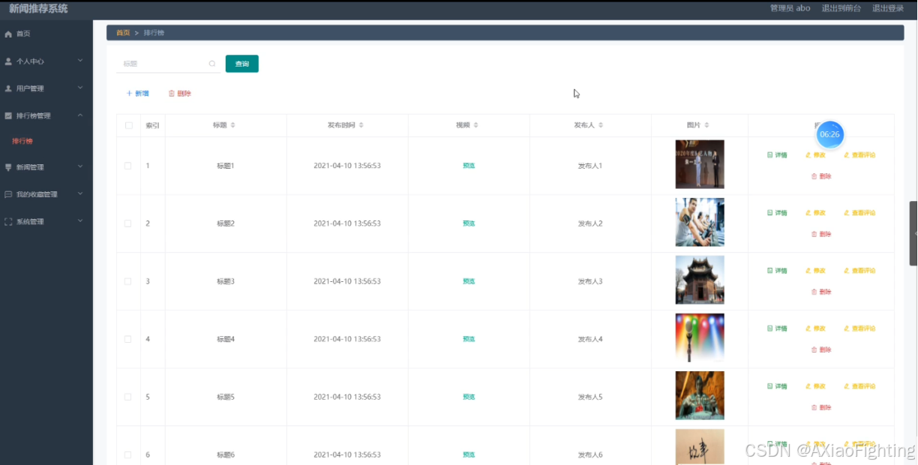
Task: Expand the 我的收藏管理 sidebar section
Action: 46,194
